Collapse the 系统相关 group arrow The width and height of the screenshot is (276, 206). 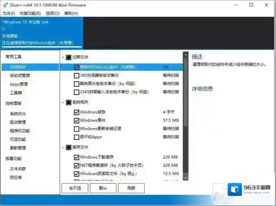63,102
